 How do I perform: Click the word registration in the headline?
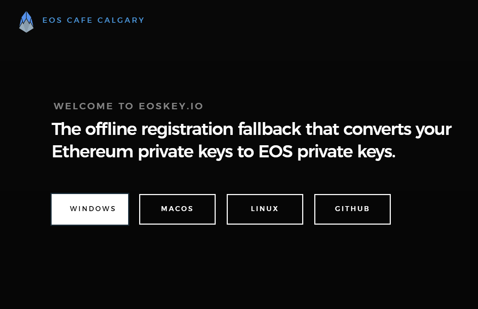187,130
